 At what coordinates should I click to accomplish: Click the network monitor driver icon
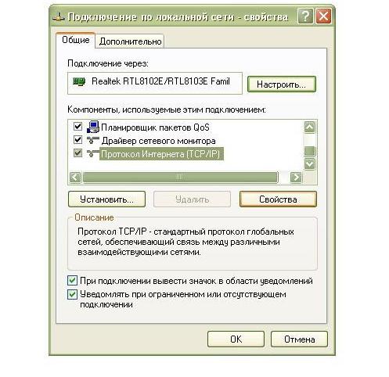click(93, 140)
